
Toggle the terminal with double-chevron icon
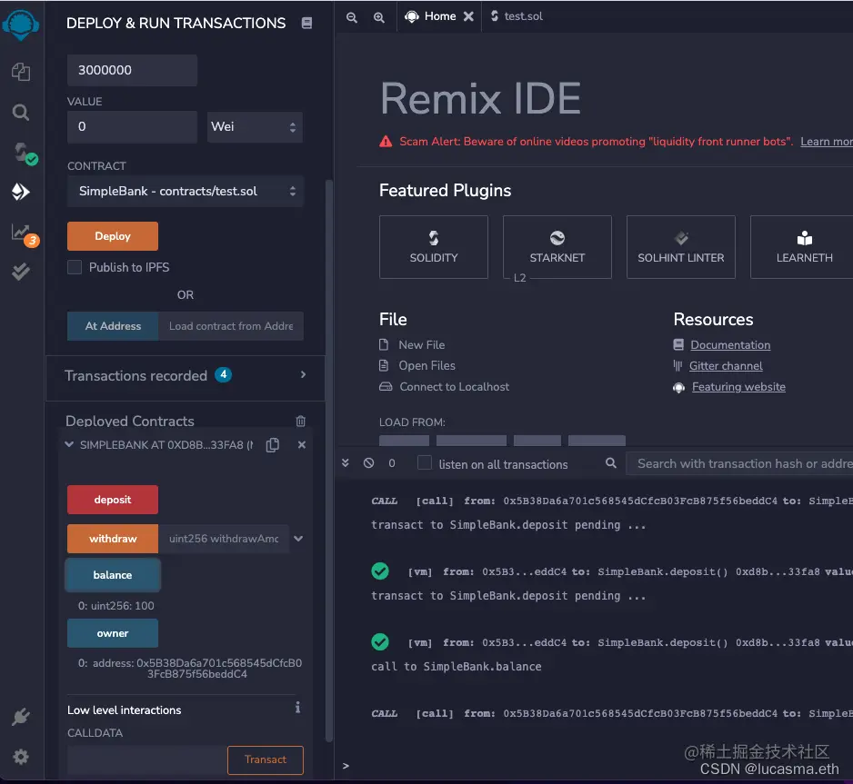(346, 463)
